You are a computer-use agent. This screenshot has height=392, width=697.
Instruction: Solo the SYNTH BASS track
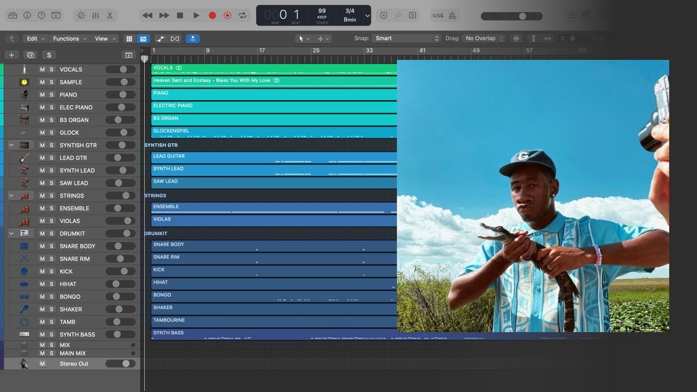[52, 334]
